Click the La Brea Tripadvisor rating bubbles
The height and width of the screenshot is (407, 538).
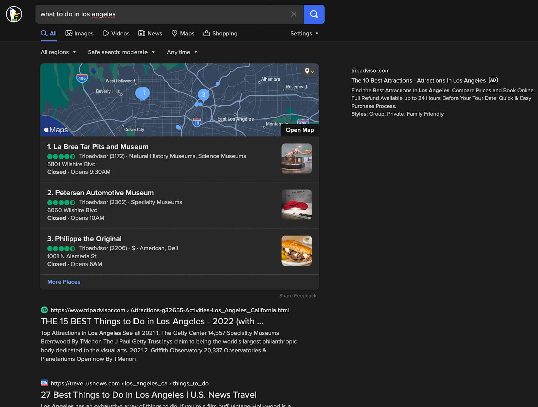(x=61, y=156)
